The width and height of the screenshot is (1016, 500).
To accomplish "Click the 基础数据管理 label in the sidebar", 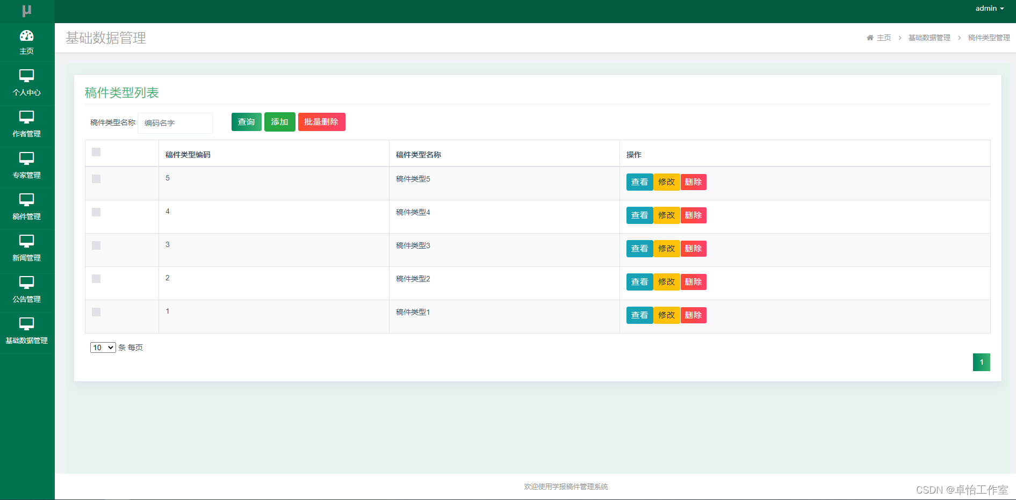I will point(26,340).
